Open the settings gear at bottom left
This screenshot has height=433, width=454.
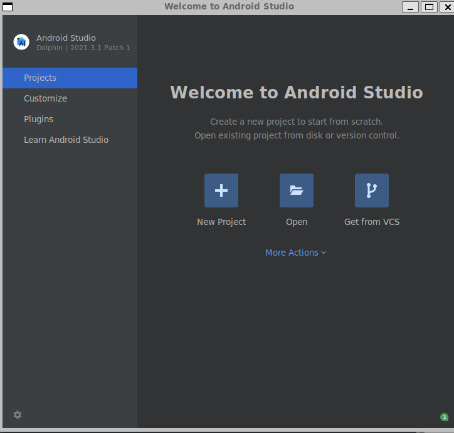pos(18,415)
